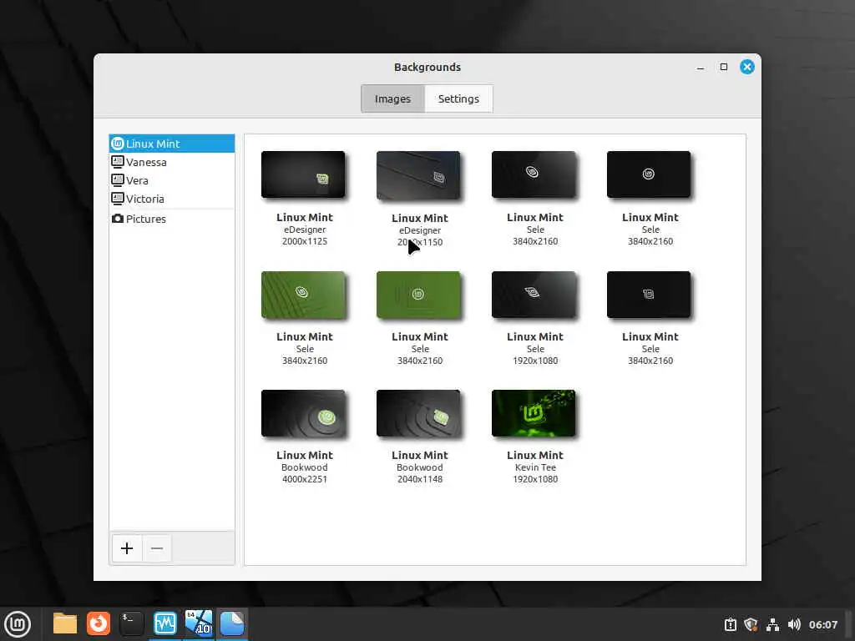The height and width of the screenshot is (641, 855).
Task: Open the network connections tray icon
Action: coord(772,624)
